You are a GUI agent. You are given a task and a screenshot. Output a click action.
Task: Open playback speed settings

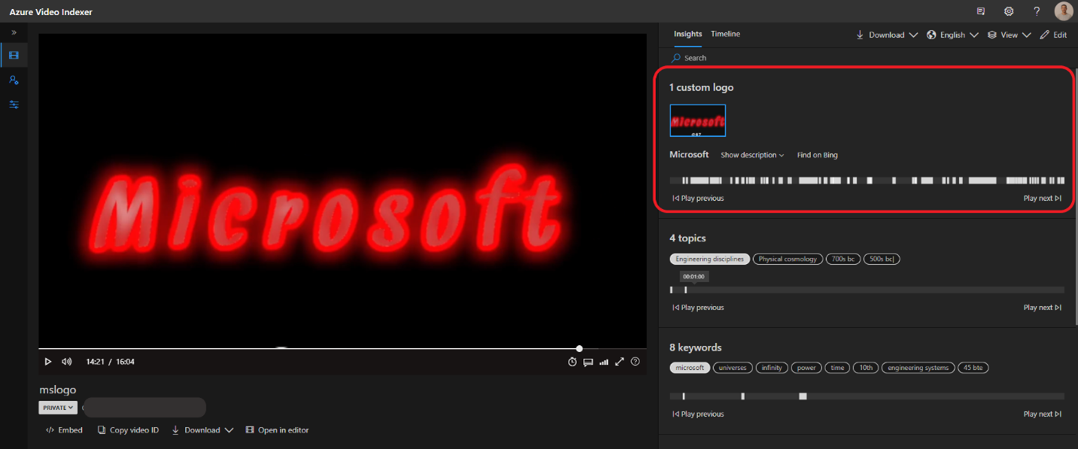[572, 362]
